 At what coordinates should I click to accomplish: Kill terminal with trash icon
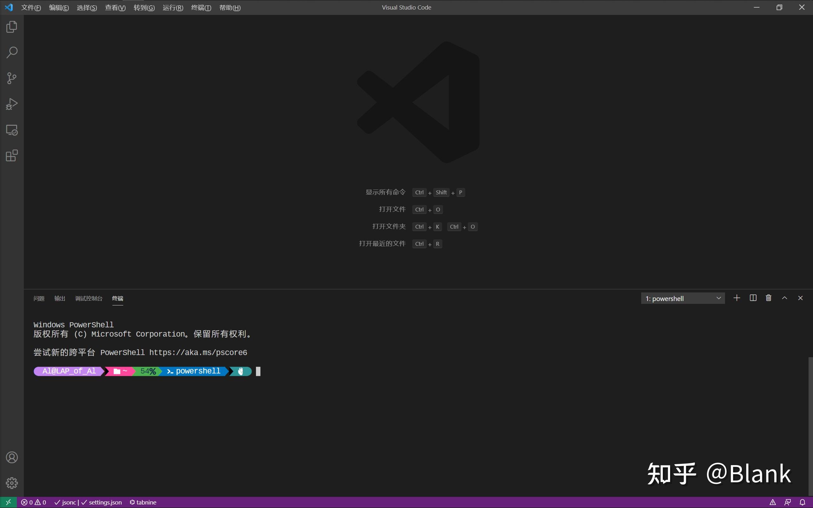tap(768, 298)
